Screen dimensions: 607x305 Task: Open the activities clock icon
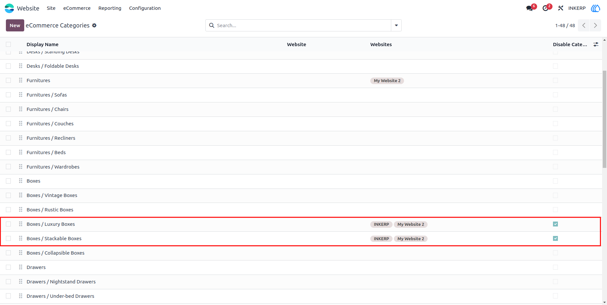pyautogui.click(x=545, y=8)
